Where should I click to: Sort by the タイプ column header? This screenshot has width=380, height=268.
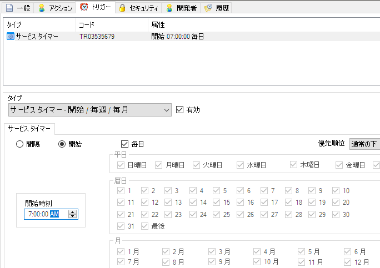point(39,25)
